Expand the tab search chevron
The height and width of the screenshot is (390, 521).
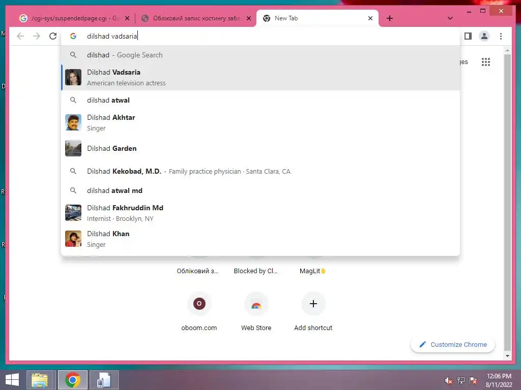450,18
